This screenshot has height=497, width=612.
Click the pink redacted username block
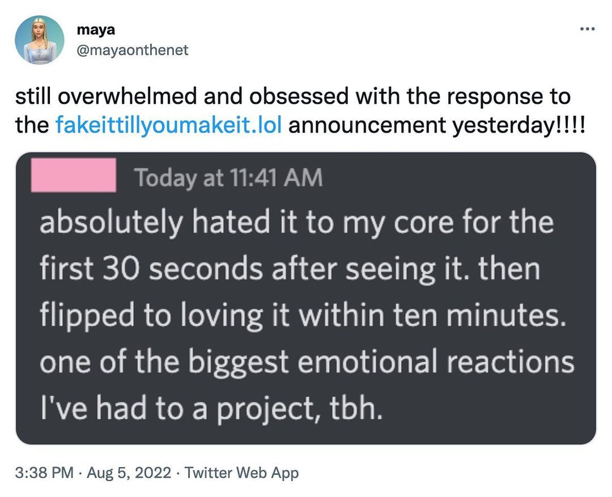(74, 176)
